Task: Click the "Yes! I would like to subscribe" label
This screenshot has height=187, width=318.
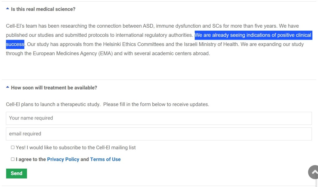Action: (x=76, y=148)
